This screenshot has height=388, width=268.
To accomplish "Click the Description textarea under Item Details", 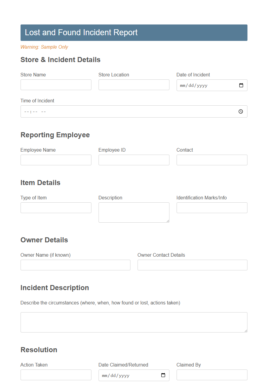I will 134,212.
